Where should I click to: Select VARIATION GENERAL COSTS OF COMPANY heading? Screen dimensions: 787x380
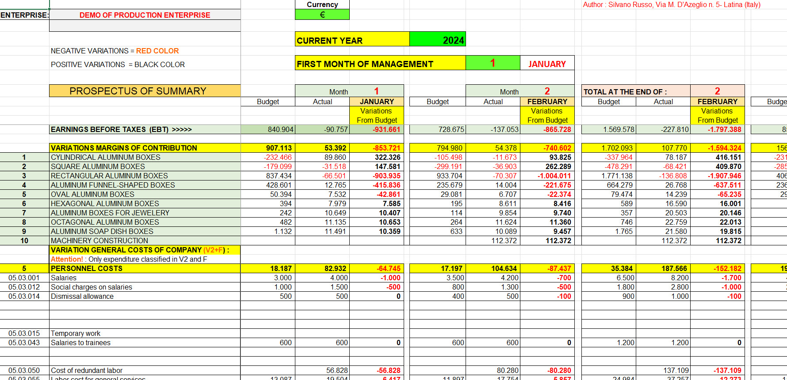coord(145,250)
